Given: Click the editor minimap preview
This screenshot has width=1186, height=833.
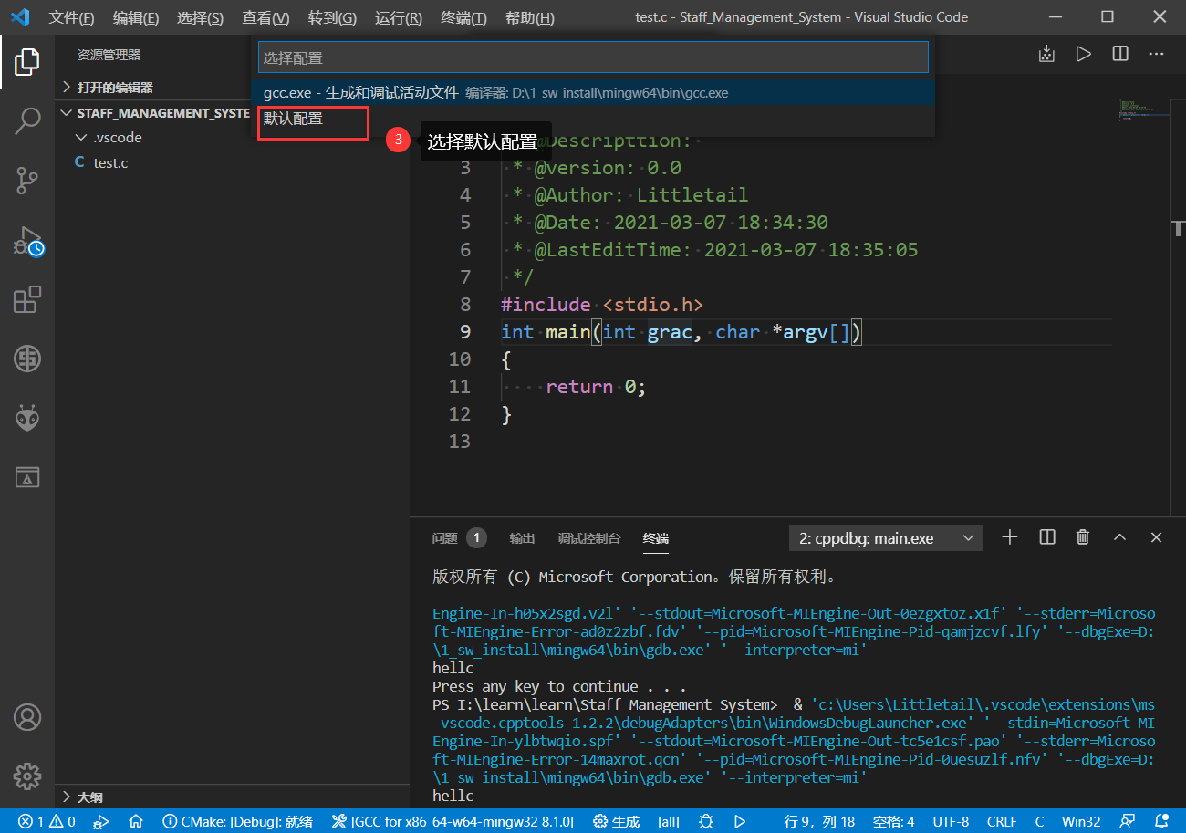Looking at the screenshot, I should 1143,110.
